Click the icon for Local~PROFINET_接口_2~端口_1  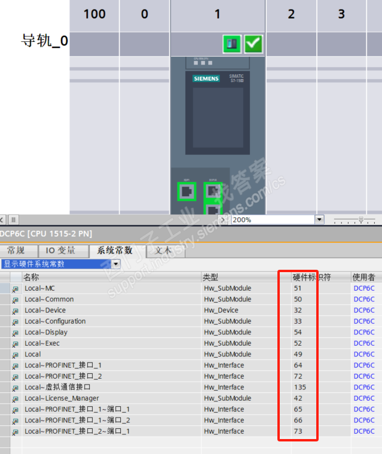(16, 432)
